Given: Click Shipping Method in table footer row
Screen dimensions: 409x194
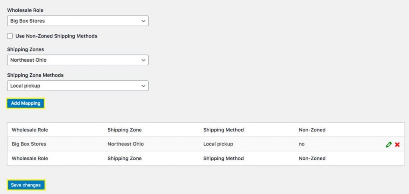Looking at the screenshot, I should pyautogui.click(x=223, y=158).
